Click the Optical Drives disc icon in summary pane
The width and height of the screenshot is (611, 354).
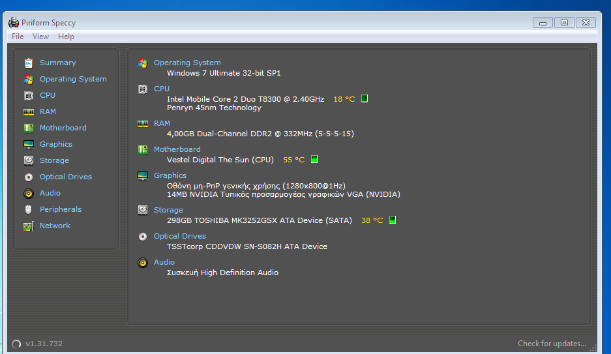point(143,237)
